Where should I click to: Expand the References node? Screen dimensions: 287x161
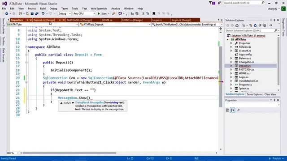tap(231, 47)
